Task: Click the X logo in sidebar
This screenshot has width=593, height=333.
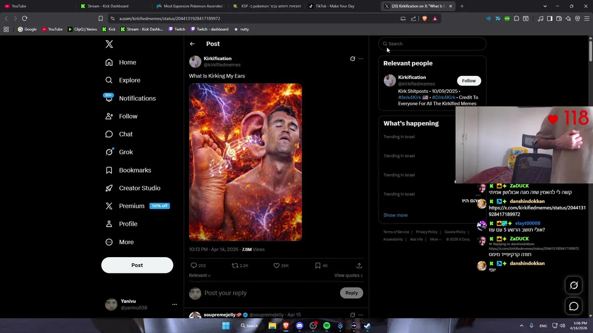Action: click(x=109, y=44)
